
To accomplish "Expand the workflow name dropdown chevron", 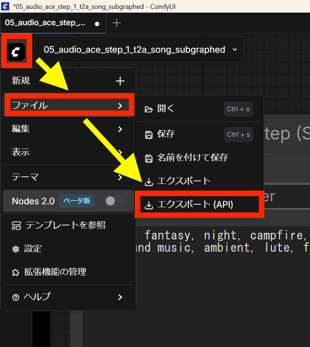I will pos(234,49).
